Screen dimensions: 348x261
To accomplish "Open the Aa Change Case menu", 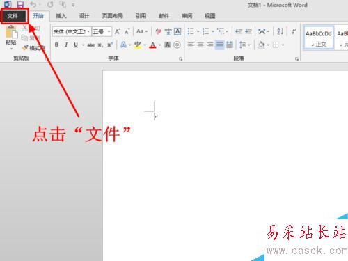I will (x=142, y=31).
